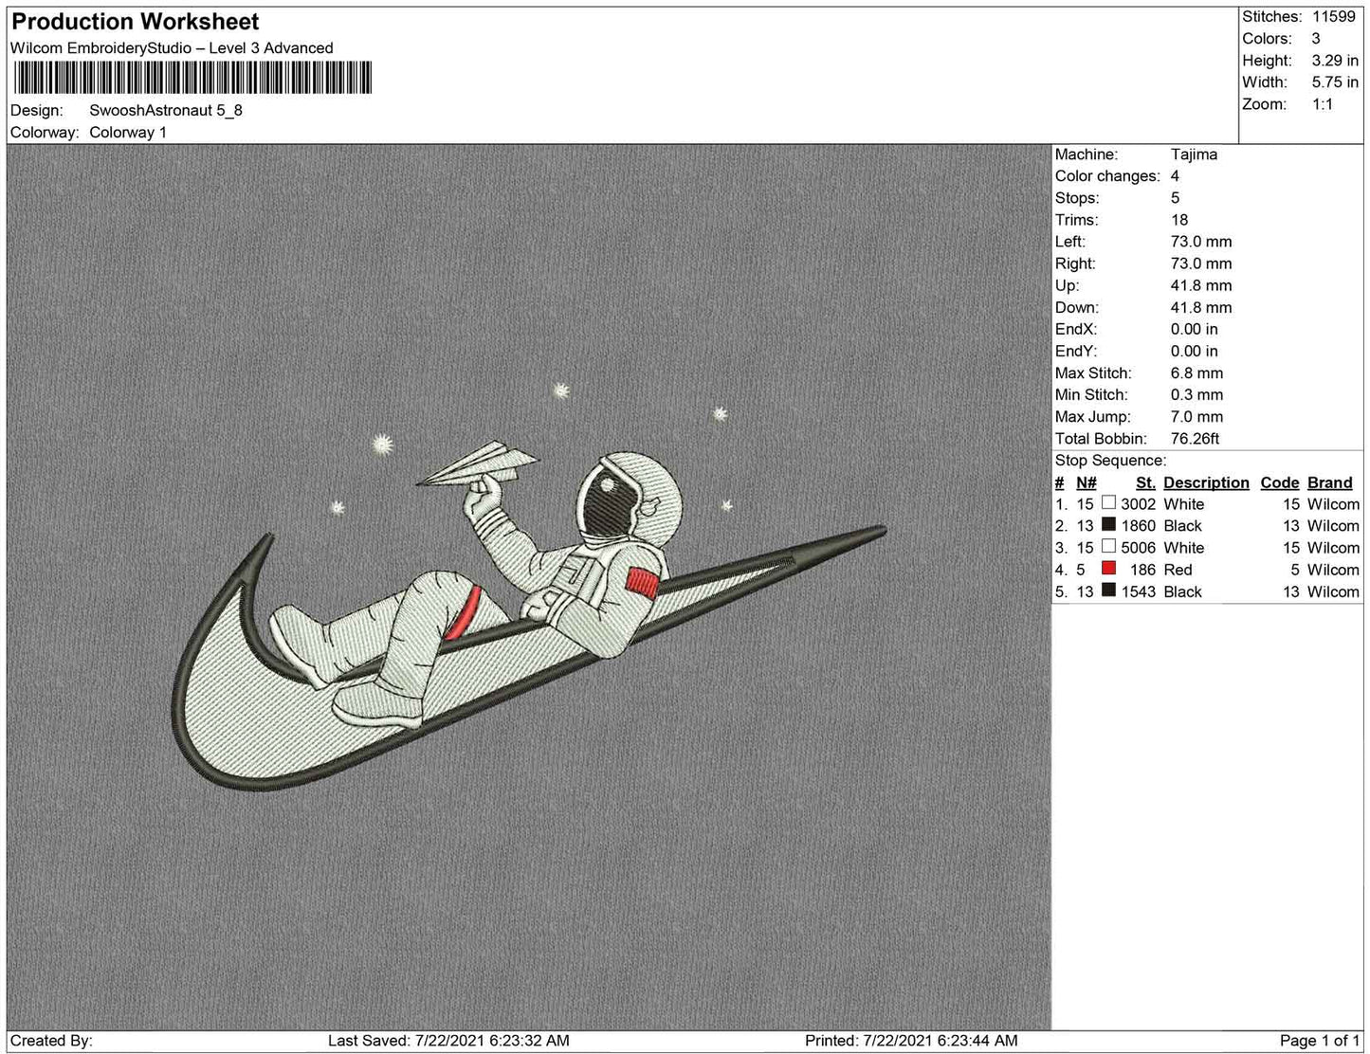Click 'Printed: 7/22/2021 6:23:44 AM'

click(911, 1041)
